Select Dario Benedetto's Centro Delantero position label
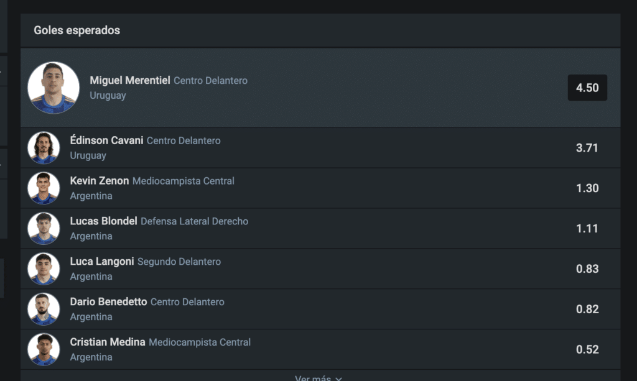This screenshot has height=381, width=637. coord(188,302)
